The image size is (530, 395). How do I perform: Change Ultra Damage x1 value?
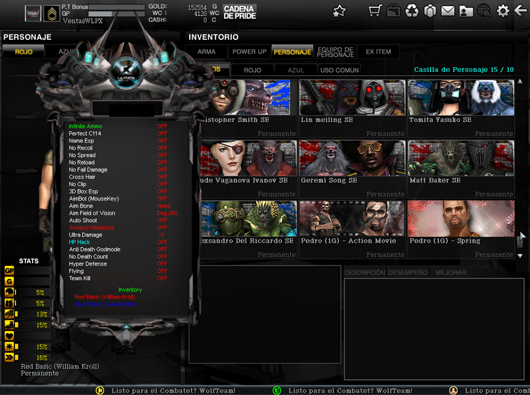tap(162, 235)
